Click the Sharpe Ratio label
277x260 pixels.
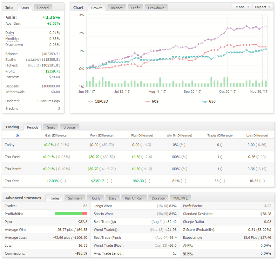coord(193,222)
